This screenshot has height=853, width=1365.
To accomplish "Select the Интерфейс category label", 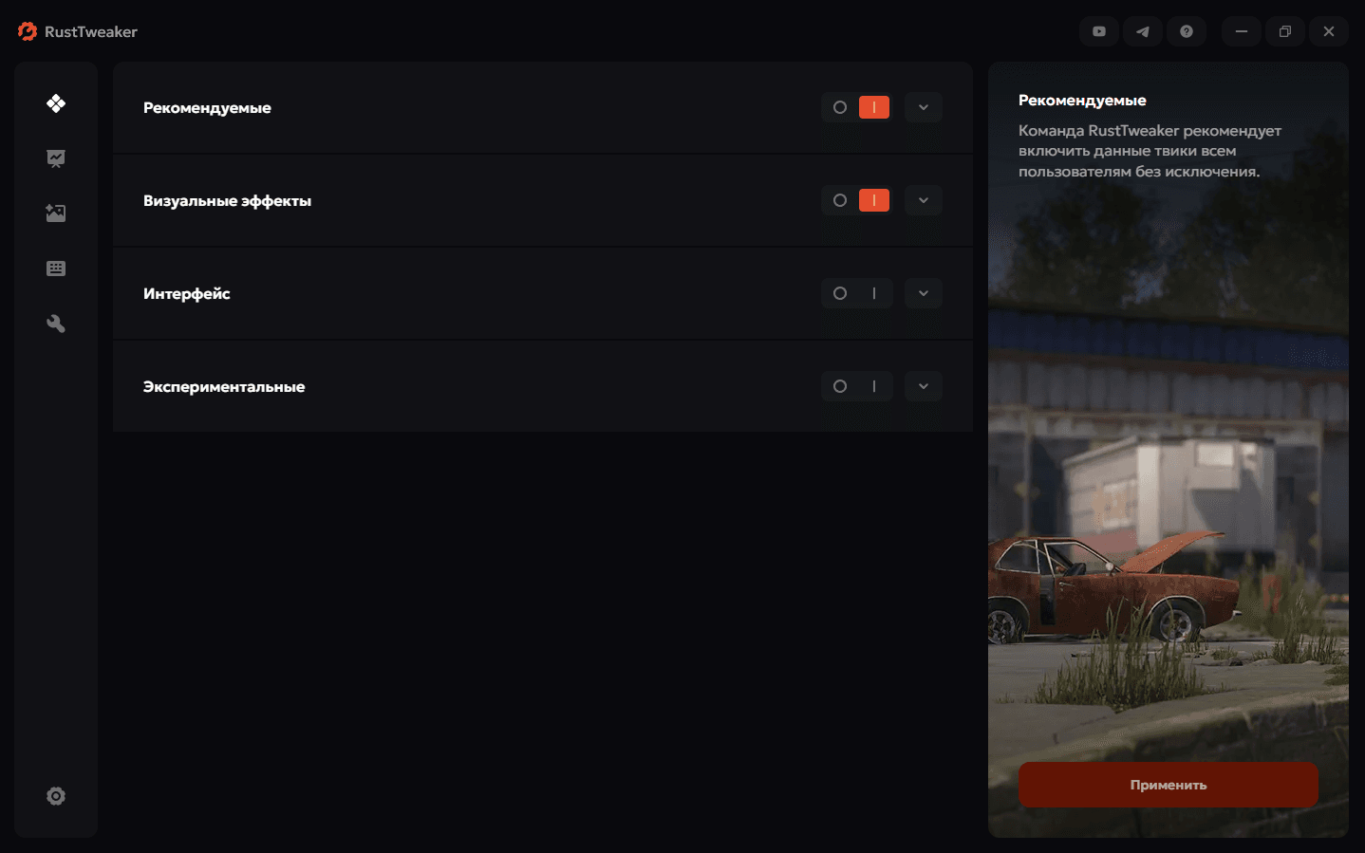I will (x=186, y=294).
